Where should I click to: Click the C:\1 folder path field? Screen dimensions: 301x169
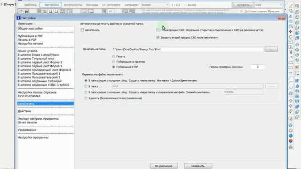188,86
